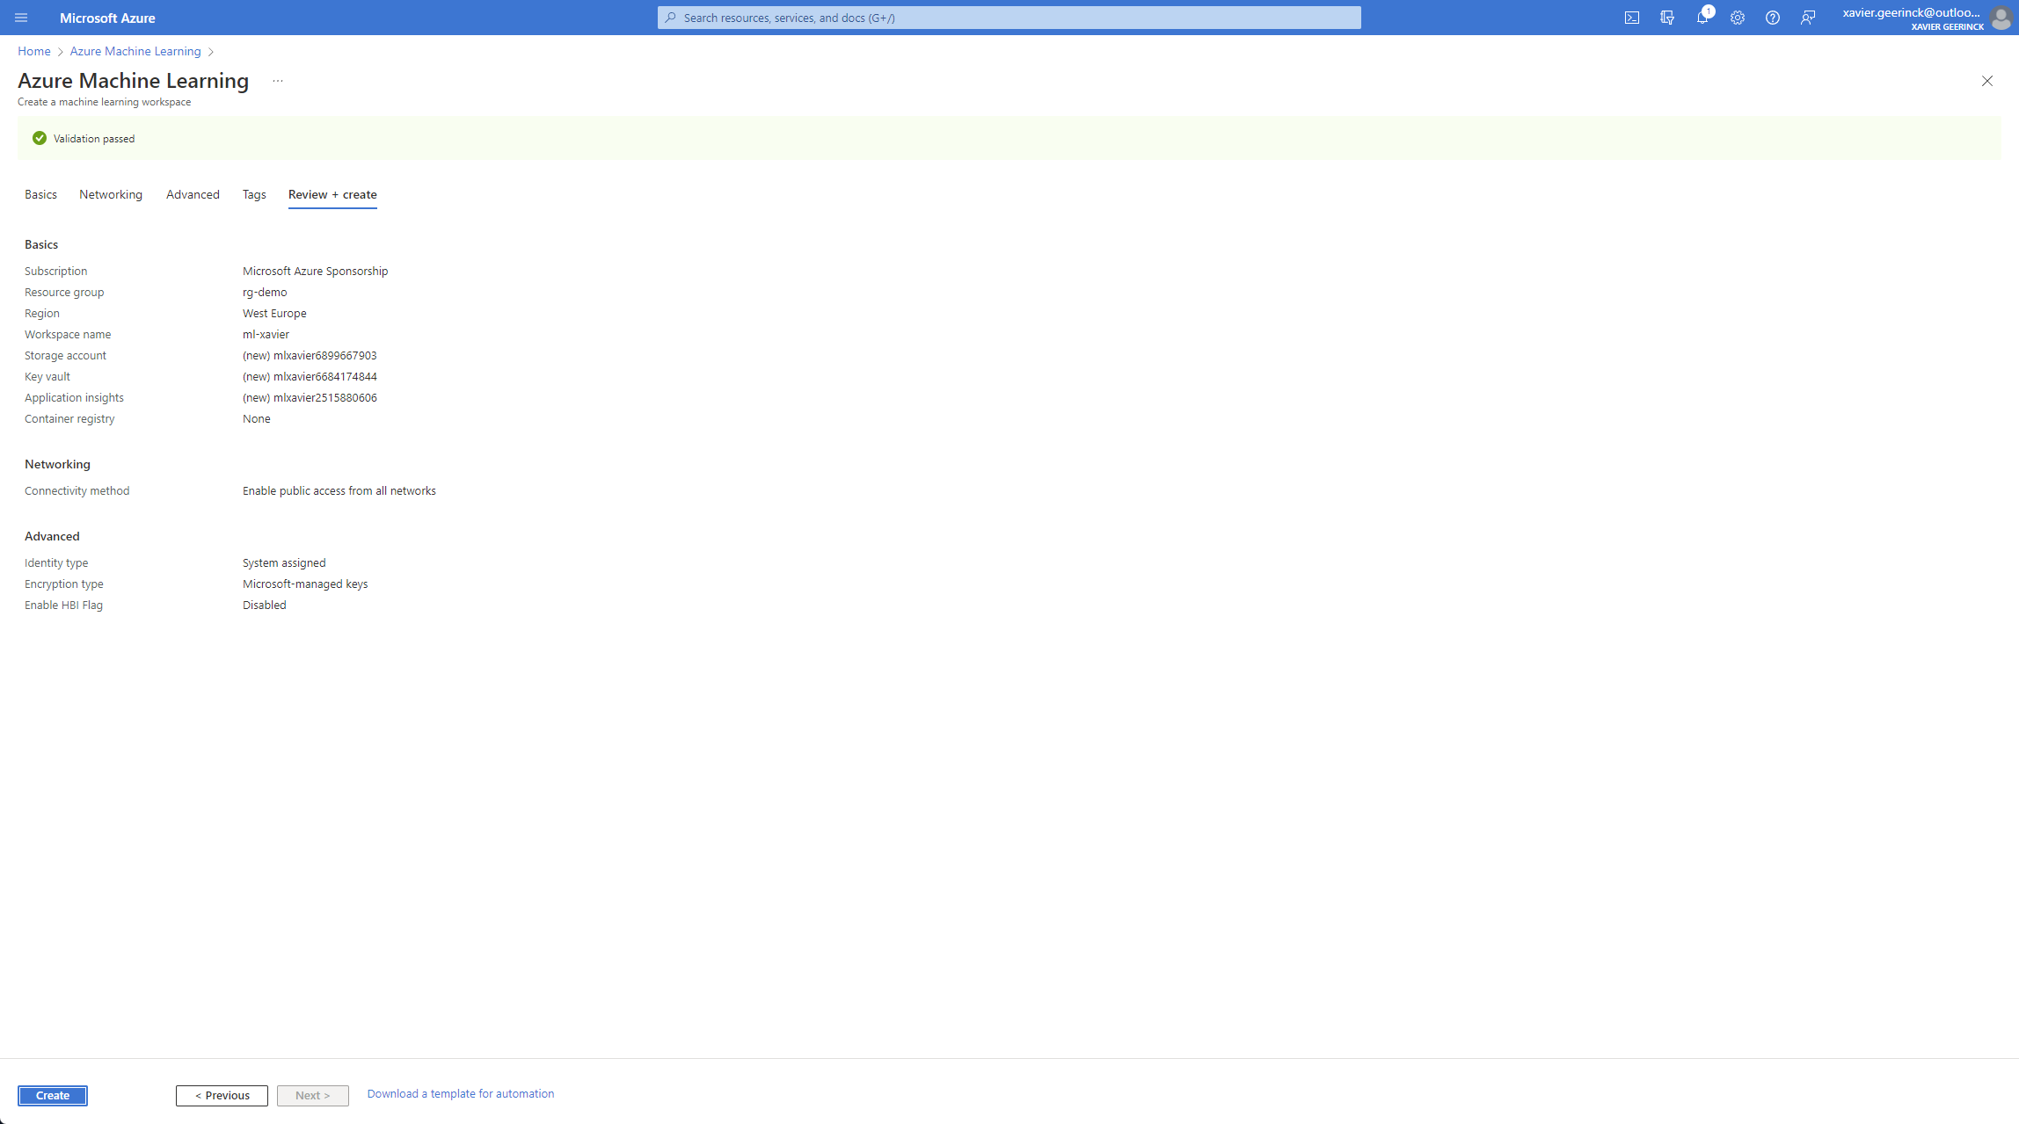Open the user account avatar
This screenshot has width=2019, height=1124.
[x=2001, y=18]
